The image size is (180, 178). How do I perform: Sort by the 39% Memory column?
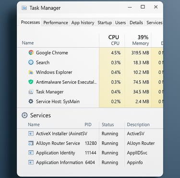tap(141, 40)
